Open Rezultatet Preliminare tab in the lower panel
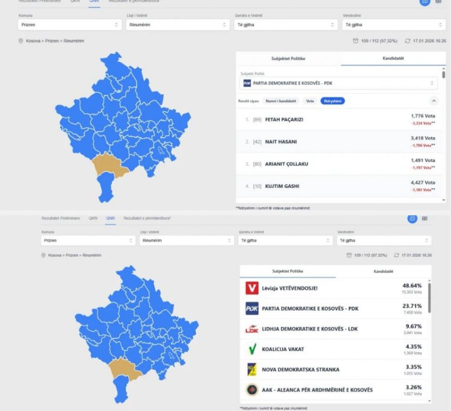 [x=62, y=218]
